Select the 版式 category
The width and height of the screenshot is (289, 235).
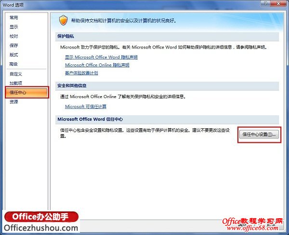pyautogui.click(x=14, y=55)
